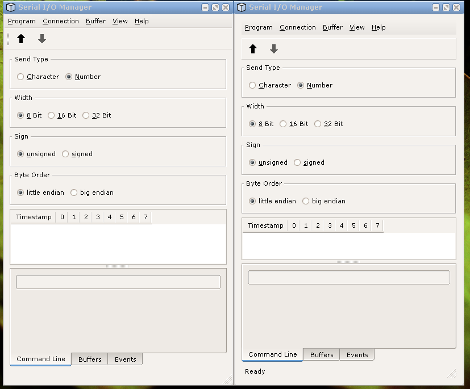Open Help menu in left window
The image size is (470, 389).
click(x=142, y=21)
